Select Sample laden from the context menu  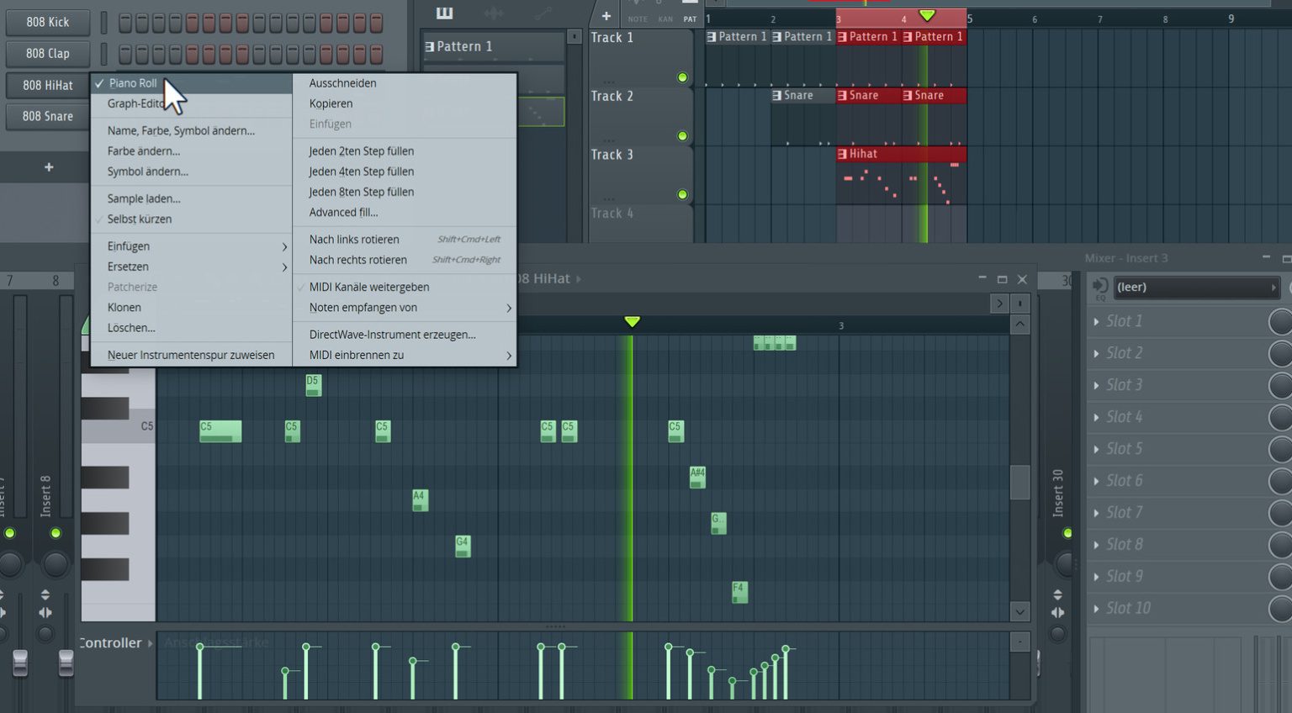click(141, 198)
